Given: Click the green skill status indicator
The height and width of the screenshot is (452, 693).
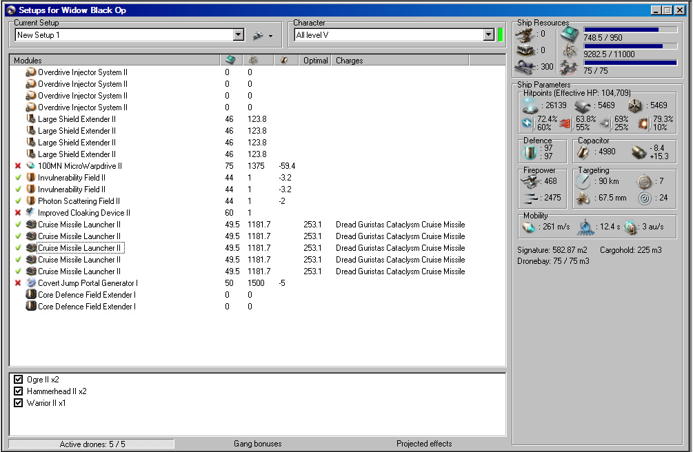Looking at the screenshot, I should 501,35.
